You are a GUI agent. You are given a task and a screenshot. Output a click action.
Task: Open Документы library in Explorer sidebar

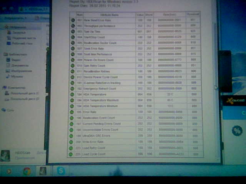point(17,66)
